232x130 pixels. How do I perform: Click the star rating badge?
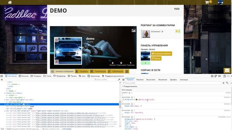(x=178, y=31)
